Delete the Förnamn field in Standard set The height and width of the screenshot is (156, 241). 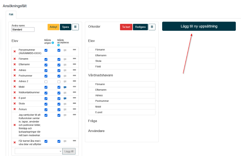click(15, 59)
